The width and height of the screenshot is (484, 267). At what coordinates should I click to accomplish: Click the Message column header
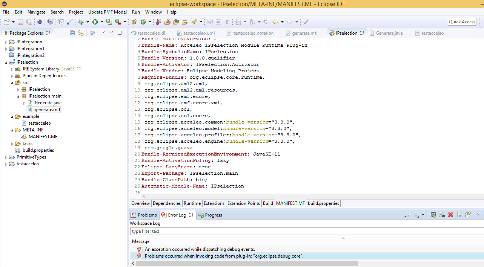click(x=141, y=241)
